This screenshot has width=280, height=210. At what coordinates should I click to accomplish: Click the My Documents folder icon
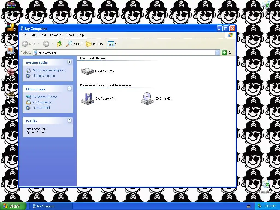pos(28,102)
